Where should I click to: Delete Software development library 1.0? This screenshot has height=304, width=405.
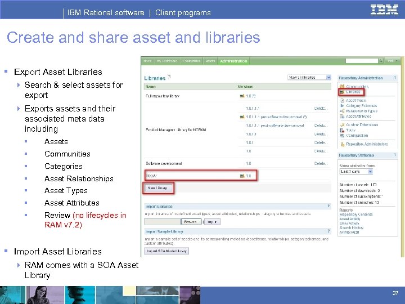[x=321, y=164]
